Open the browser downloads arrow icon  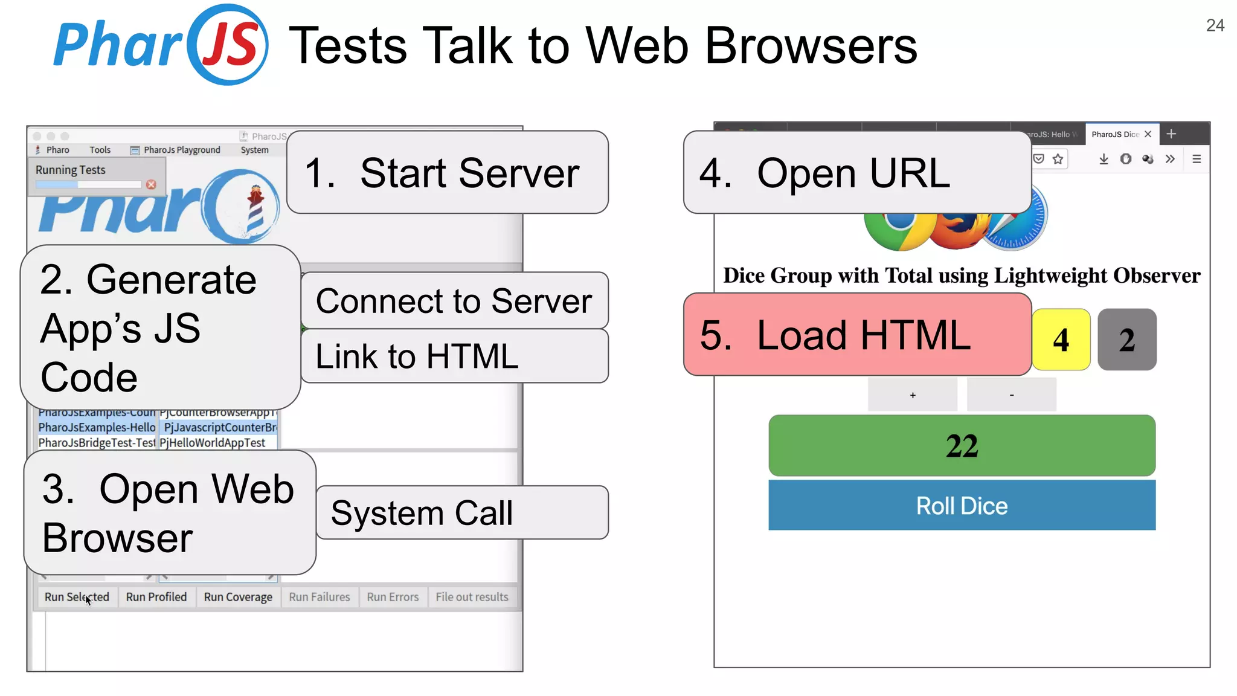(x=1104, y=159)
